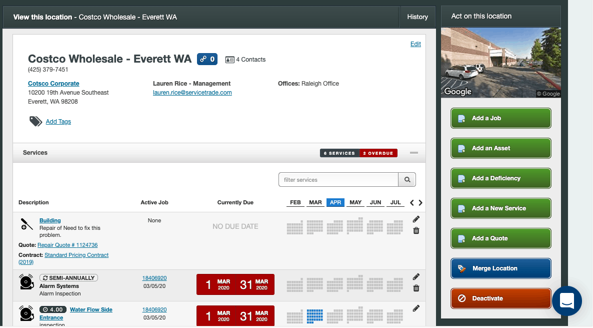Email lauren.rice@servicetrade.com
The width and height of the screenshot is (593, 328).
pos(192,93)
